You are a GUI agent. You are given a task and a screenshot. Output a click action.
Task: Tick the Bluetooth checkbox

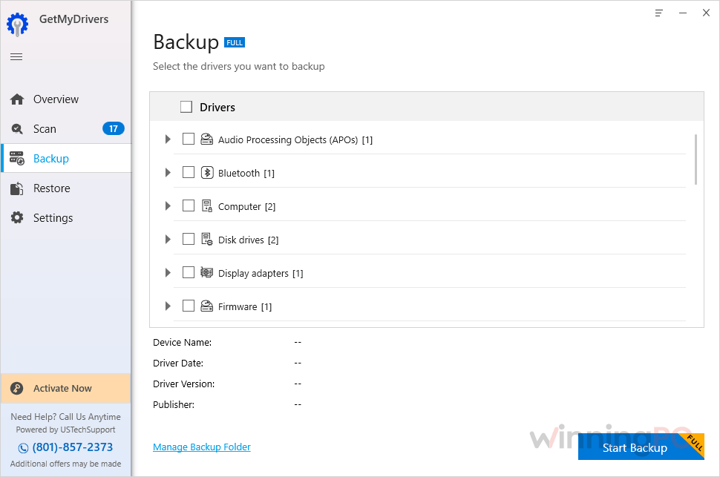tap(189, 172)
